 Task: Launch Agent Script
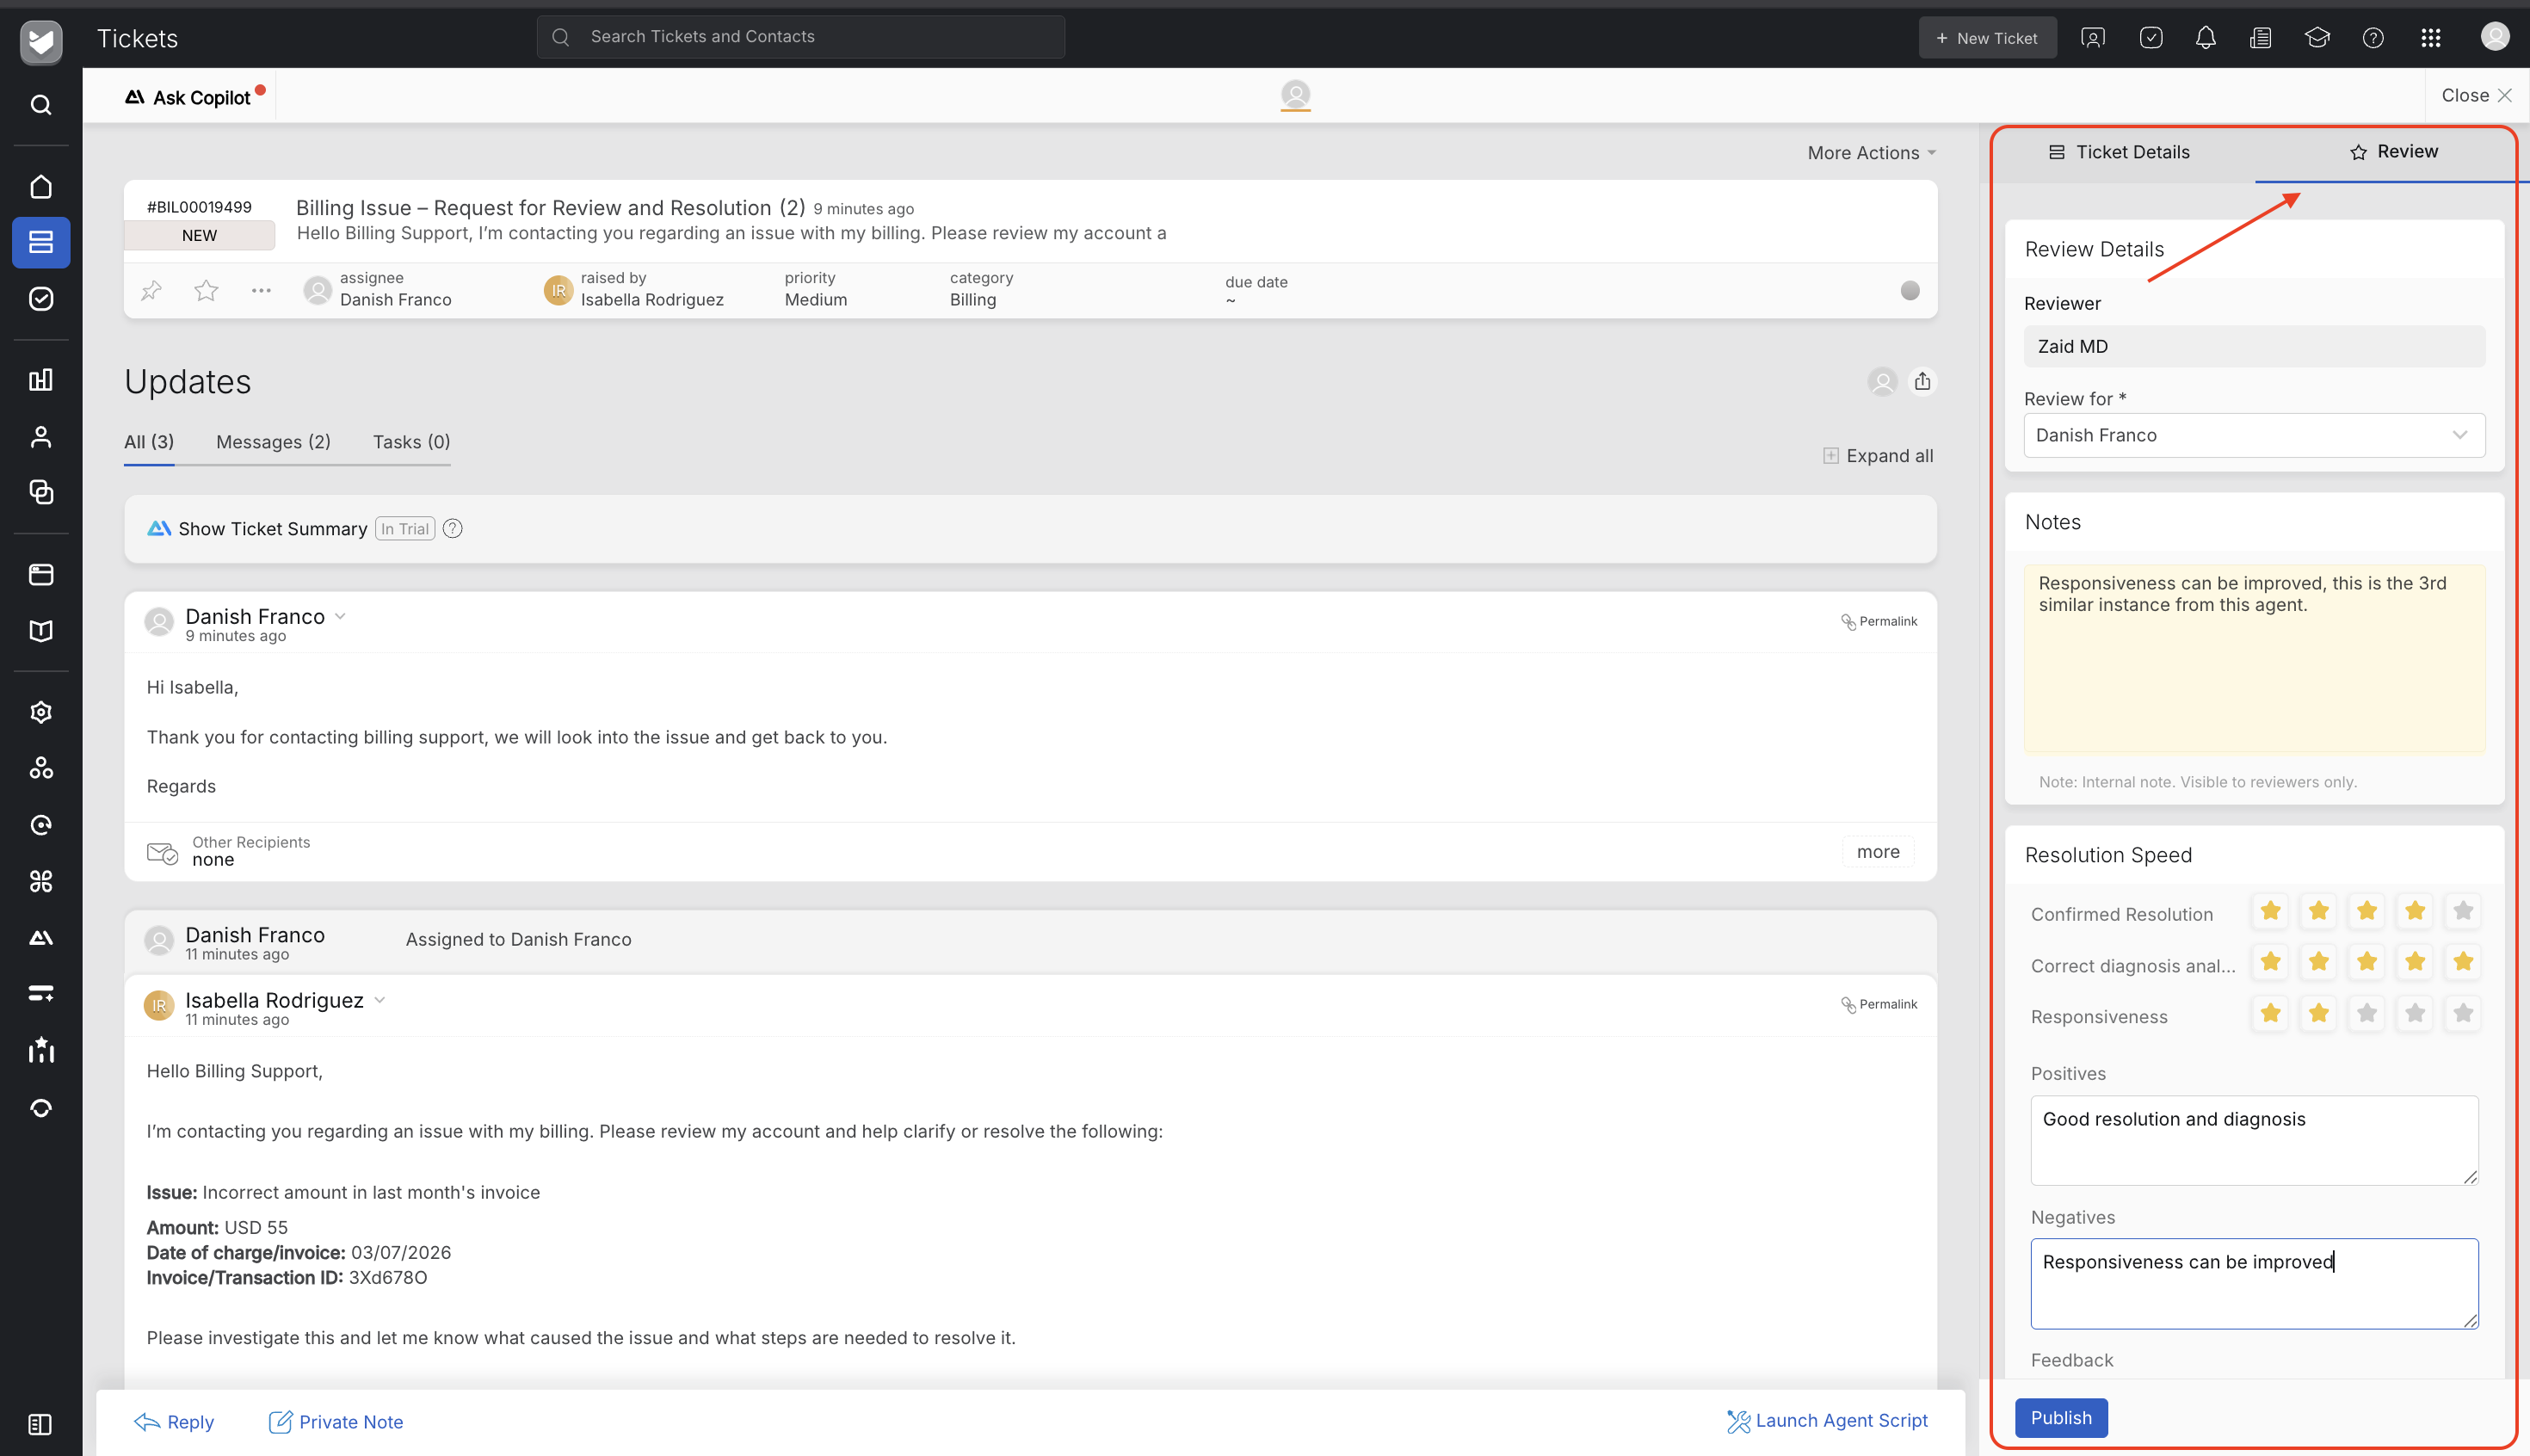coord(1827,1421)
